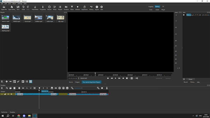Open the Peak Meter panel

coord(35,8)
